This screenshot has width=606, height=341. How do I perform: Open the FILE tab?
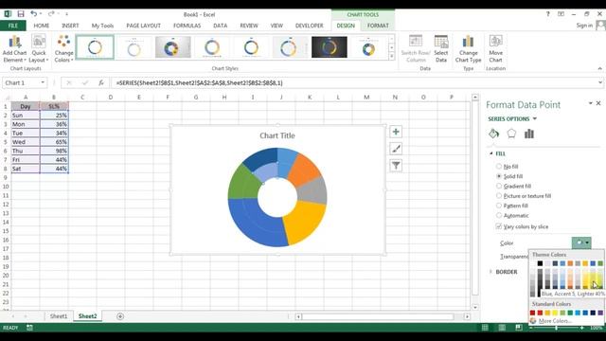click(12, 26)
